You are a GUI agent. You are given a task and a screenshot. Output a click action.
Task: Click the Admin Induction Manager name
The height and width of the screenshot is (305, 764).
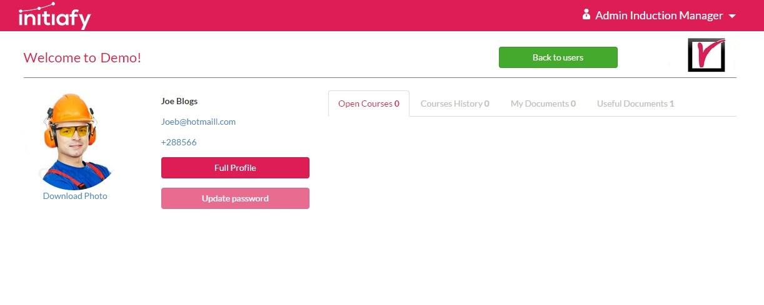click(x=659, y=16)
